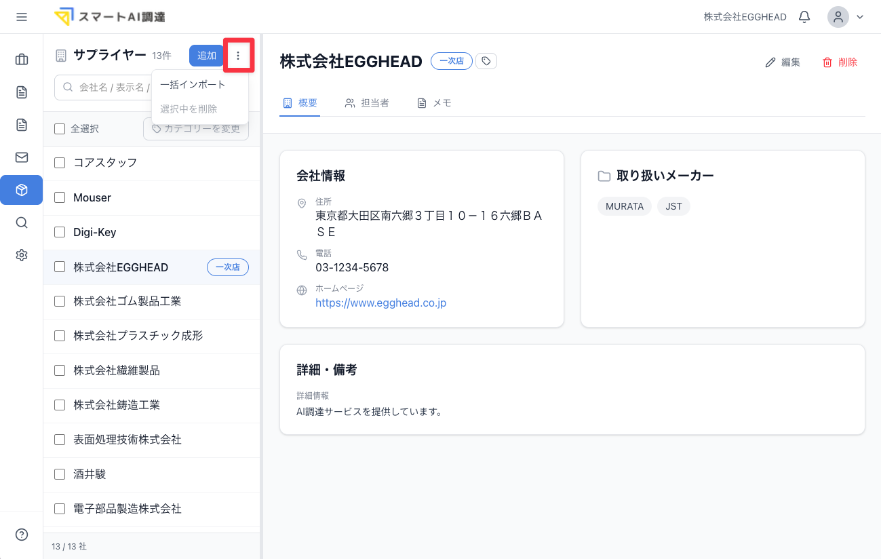The height and width of the screenshot is (559, 881).
Task: Open the user avatar menu
Action: (x=838, y=17)
